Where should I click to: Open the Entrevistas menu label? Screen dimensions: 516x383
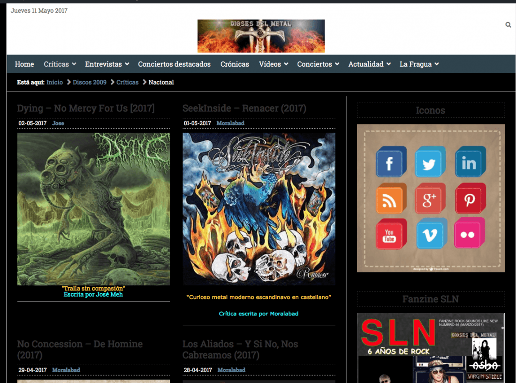[103, 64]
